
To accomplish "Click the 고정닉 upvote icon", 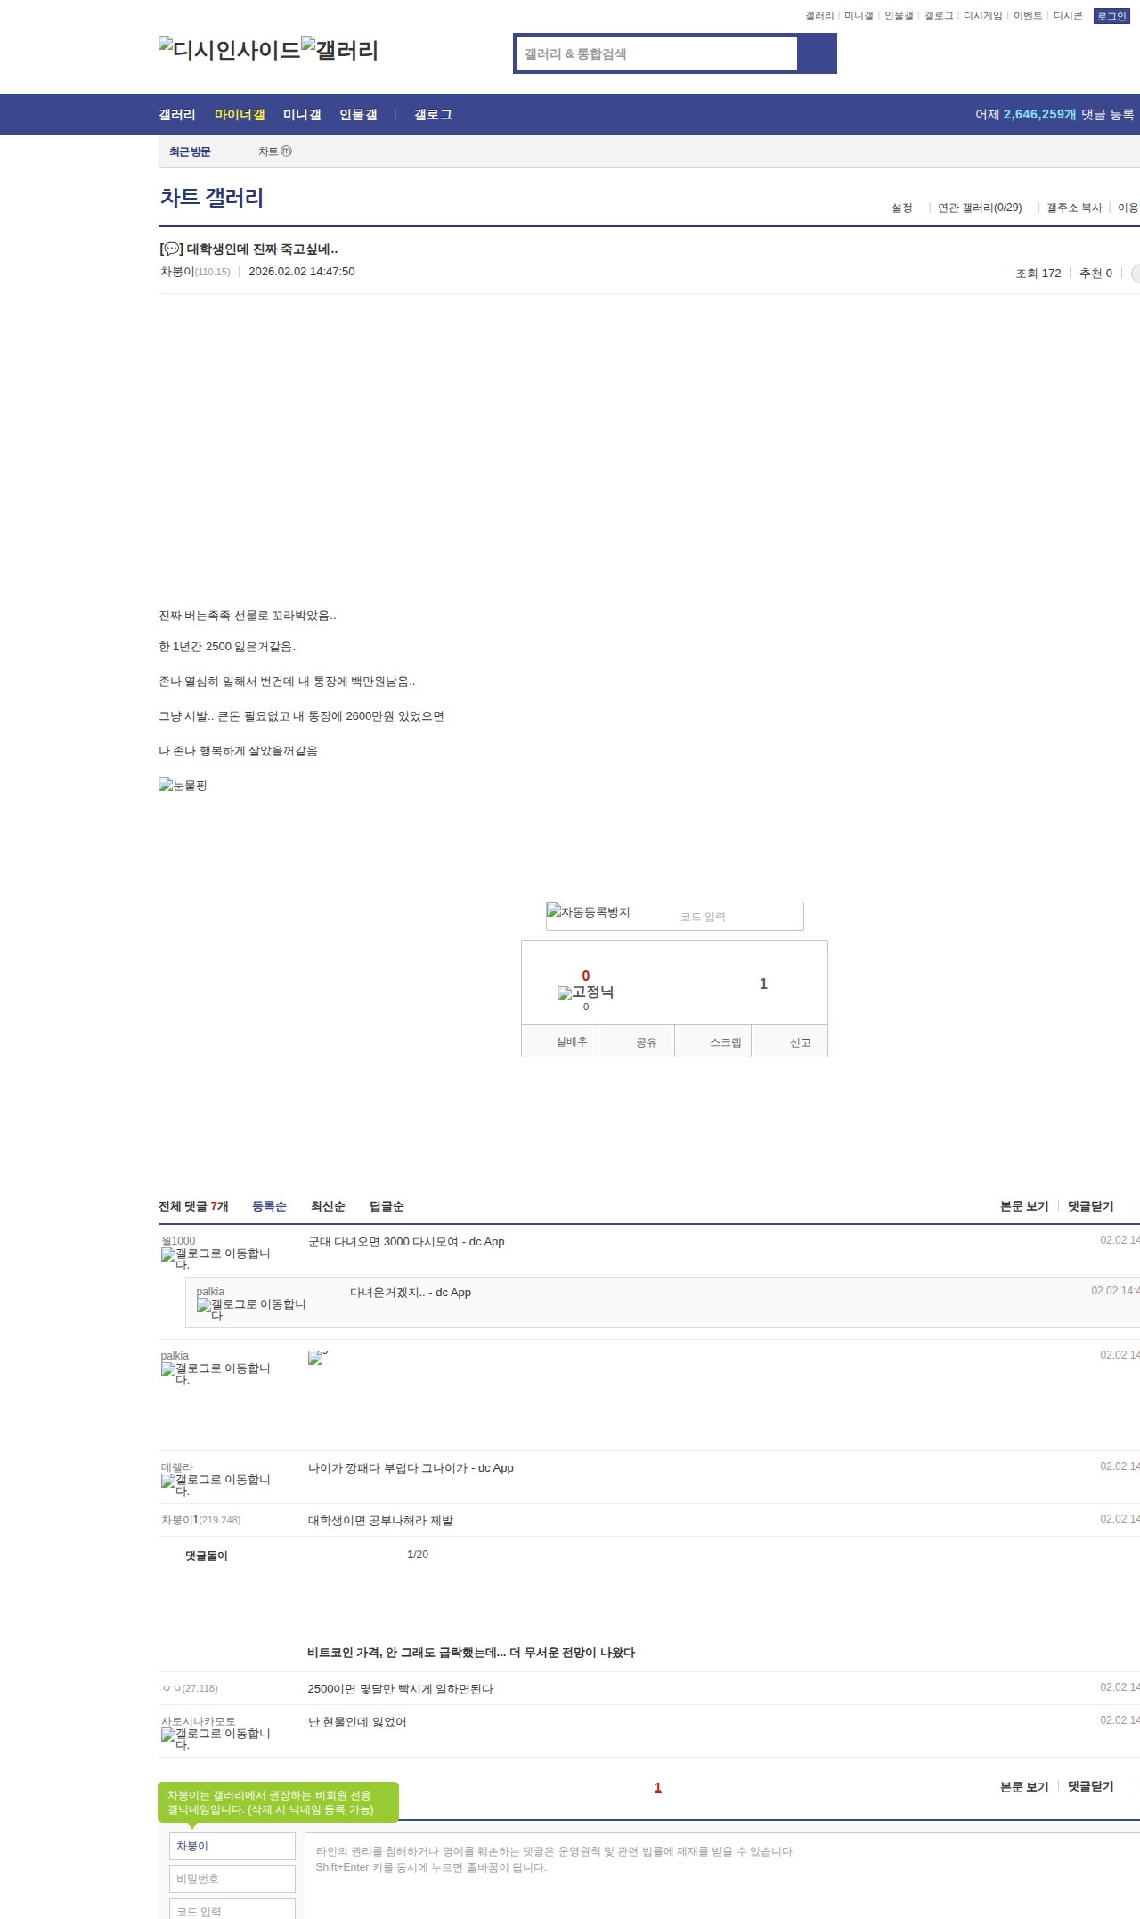I will pyautogui.click(x=585, y=992).
